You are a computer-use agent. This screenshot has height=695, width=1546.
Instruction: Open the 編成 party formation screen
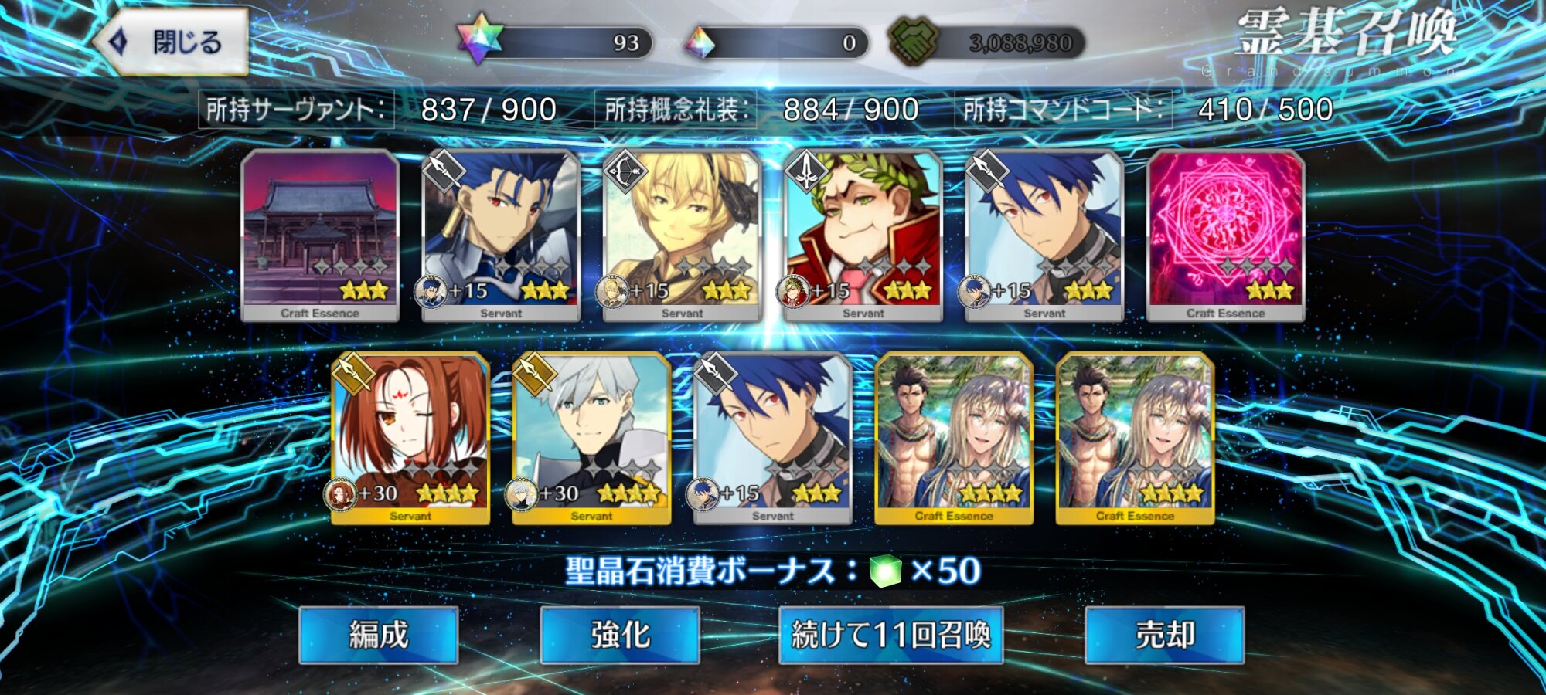379,635
